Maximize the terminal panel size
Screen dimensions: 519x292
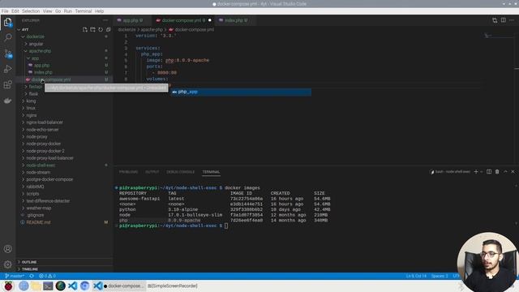tap(505, 172)
